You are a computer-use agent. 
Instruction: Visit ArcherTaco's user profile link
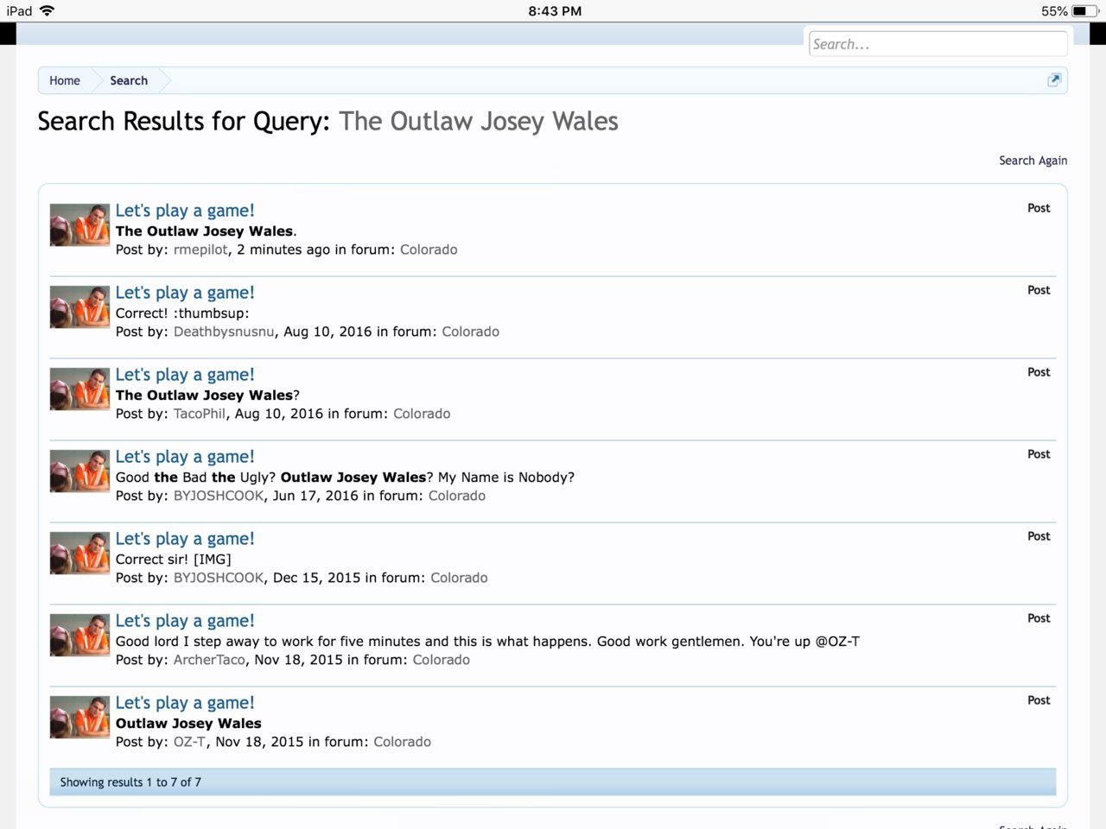coord(209,660)
